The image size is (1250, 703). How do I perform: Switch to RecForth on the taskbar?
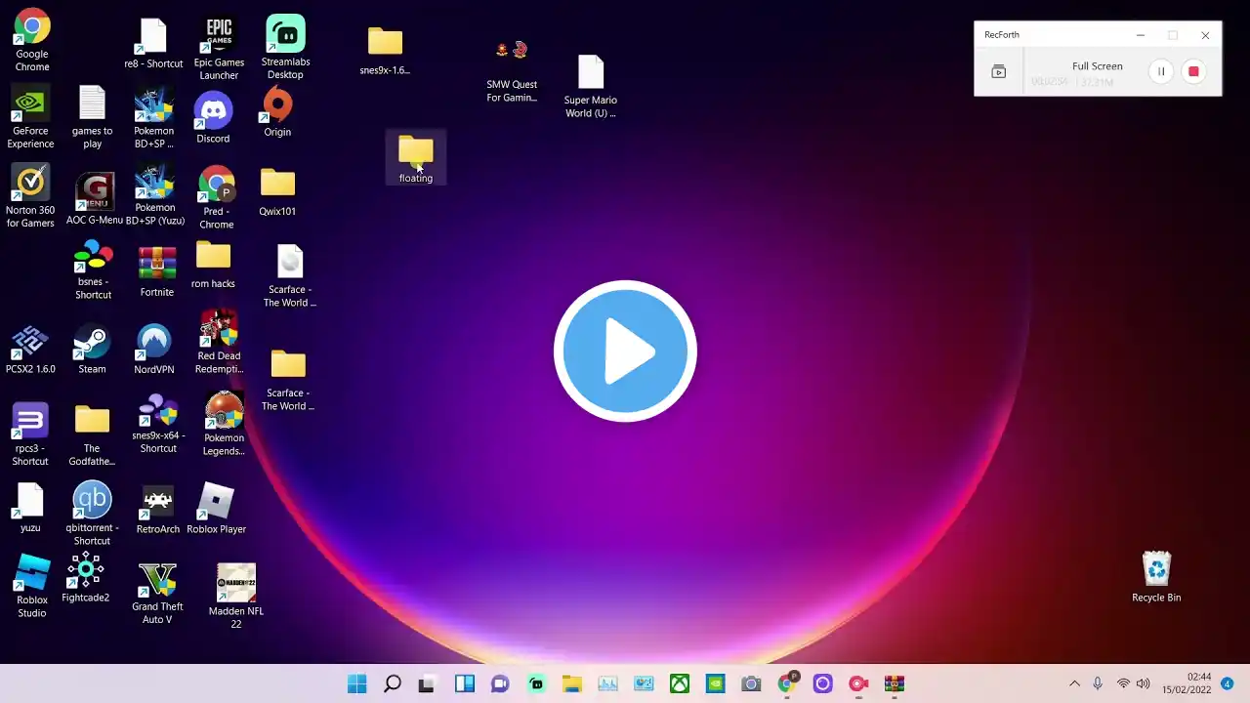[x=858, y=683]
